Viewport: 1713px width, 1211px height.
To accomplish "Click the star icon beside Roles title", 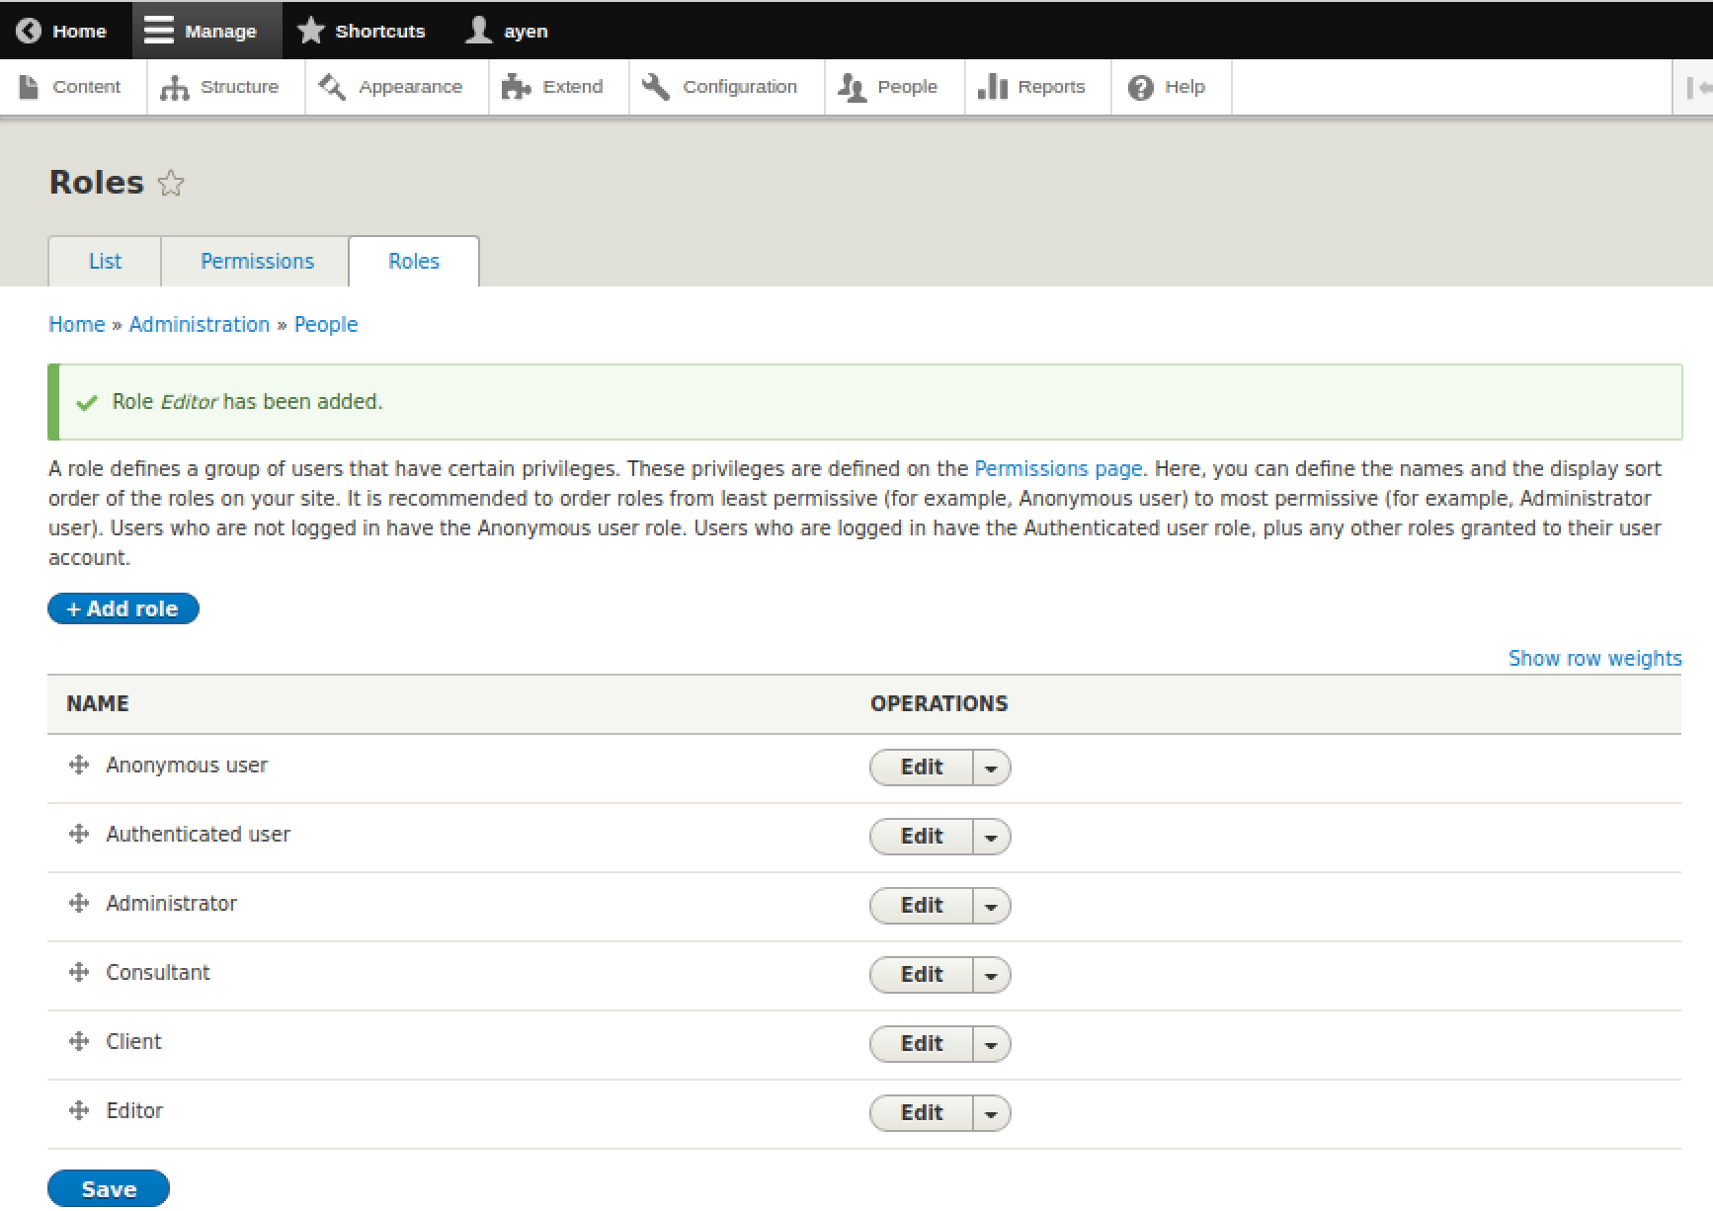I will 171,184.
